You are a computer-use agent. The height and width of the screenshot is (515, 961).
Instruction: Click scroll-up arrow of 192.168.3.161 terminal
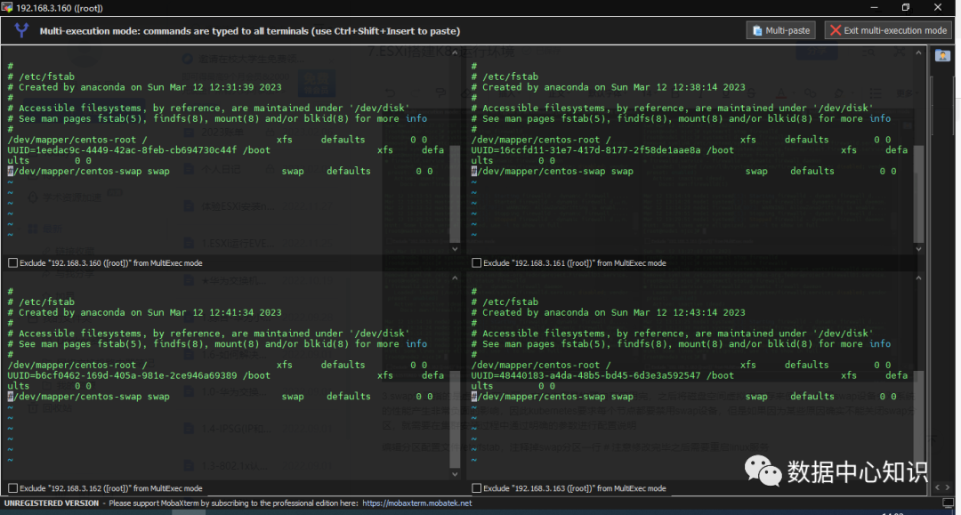[x=918, y=52]
